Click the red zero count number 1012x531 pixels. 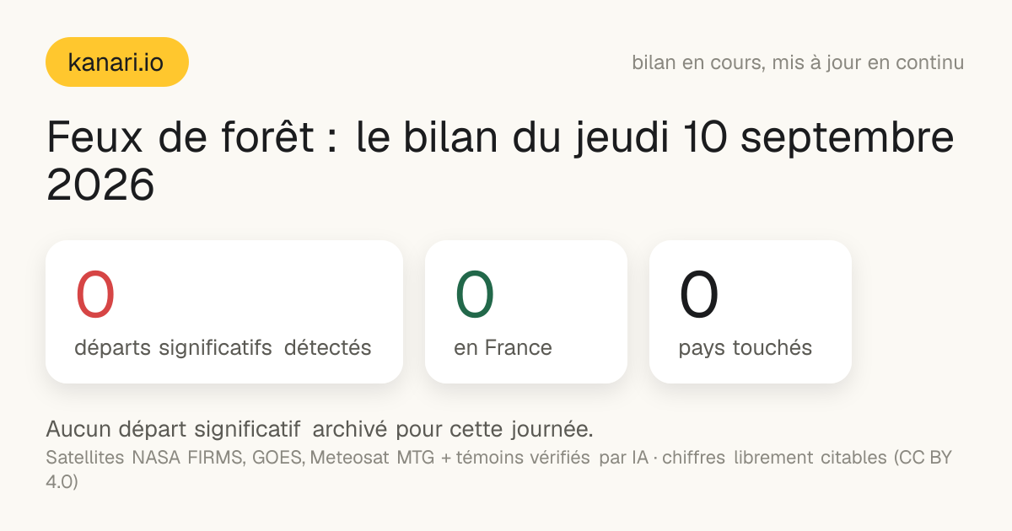tap(95, 294)
